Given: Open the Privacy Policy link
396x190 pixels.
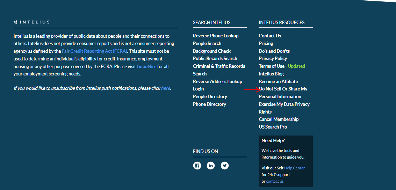Looking at the screenshot, I should pyautogui.click(x=273, y=59).
